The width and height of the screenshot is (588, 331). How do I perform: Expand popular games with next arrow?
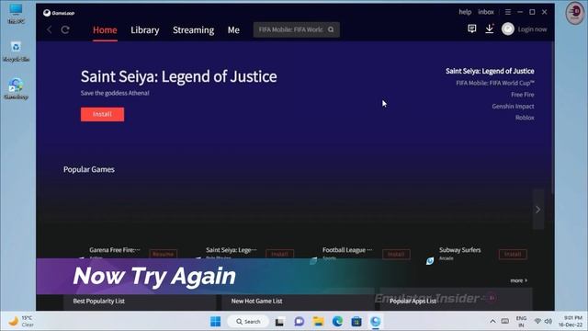click(538, 210)
